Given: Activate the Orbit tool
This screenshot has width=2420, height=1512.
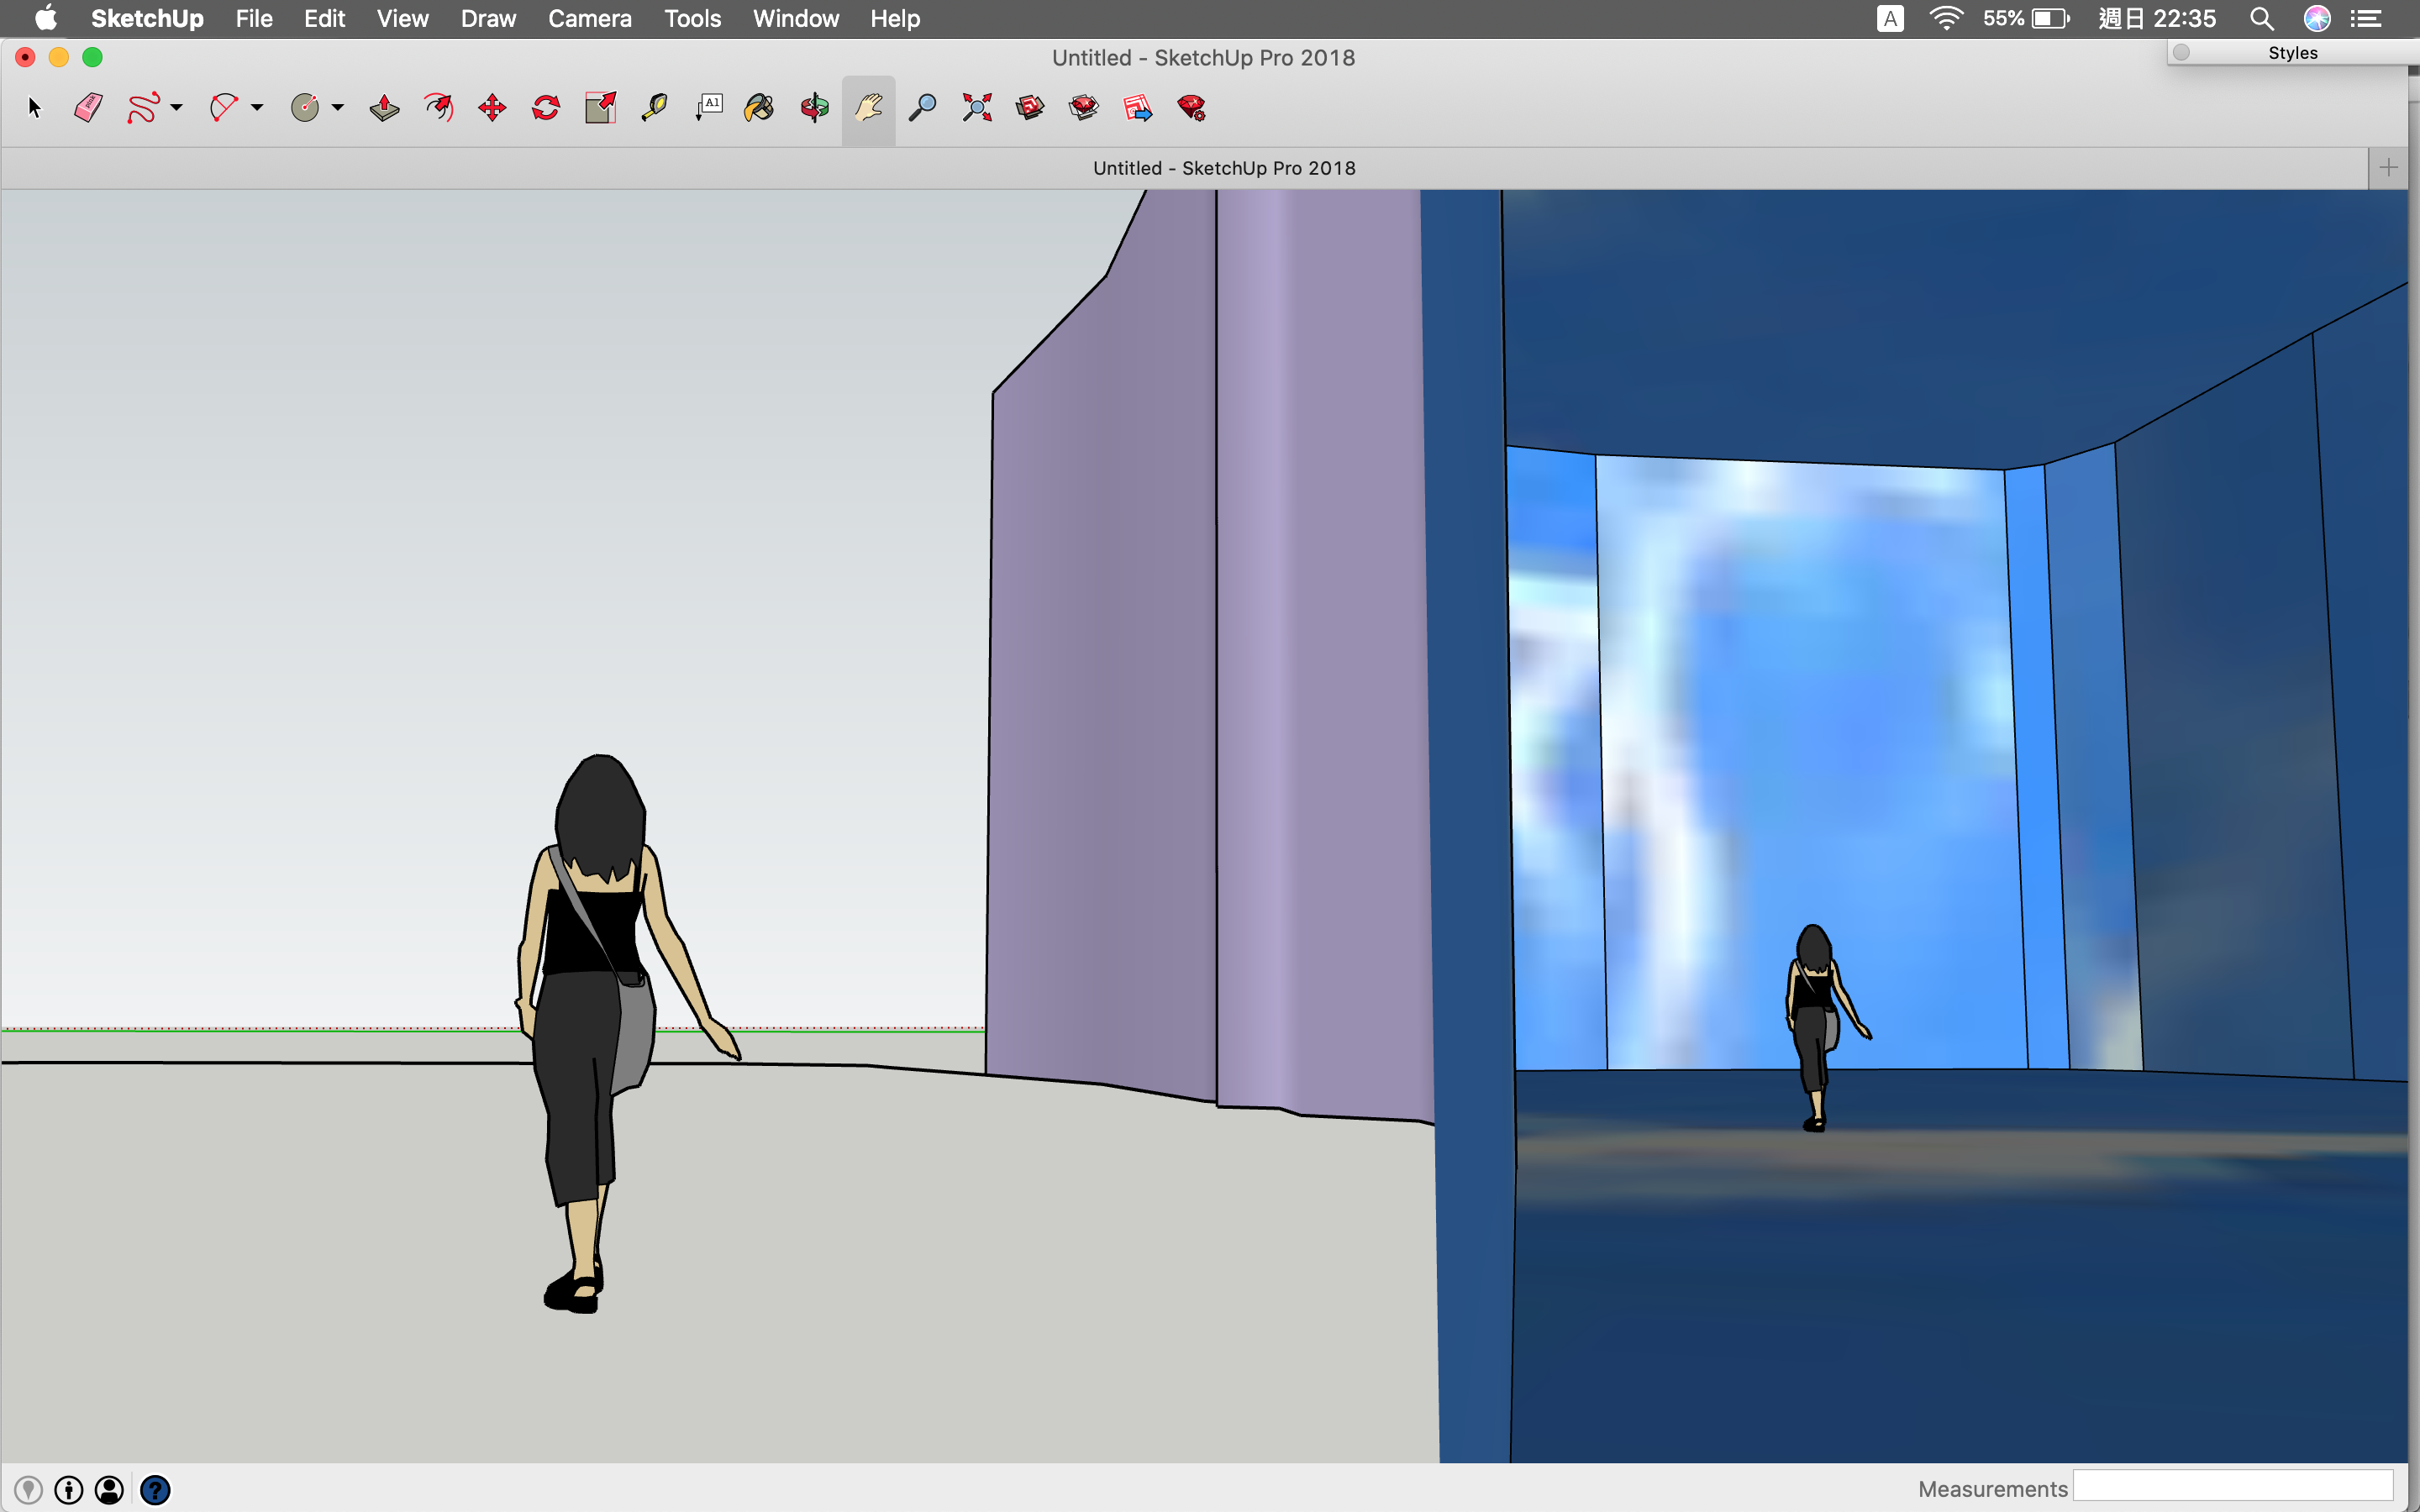Looking at the screenshot, I should click(814, 108).
